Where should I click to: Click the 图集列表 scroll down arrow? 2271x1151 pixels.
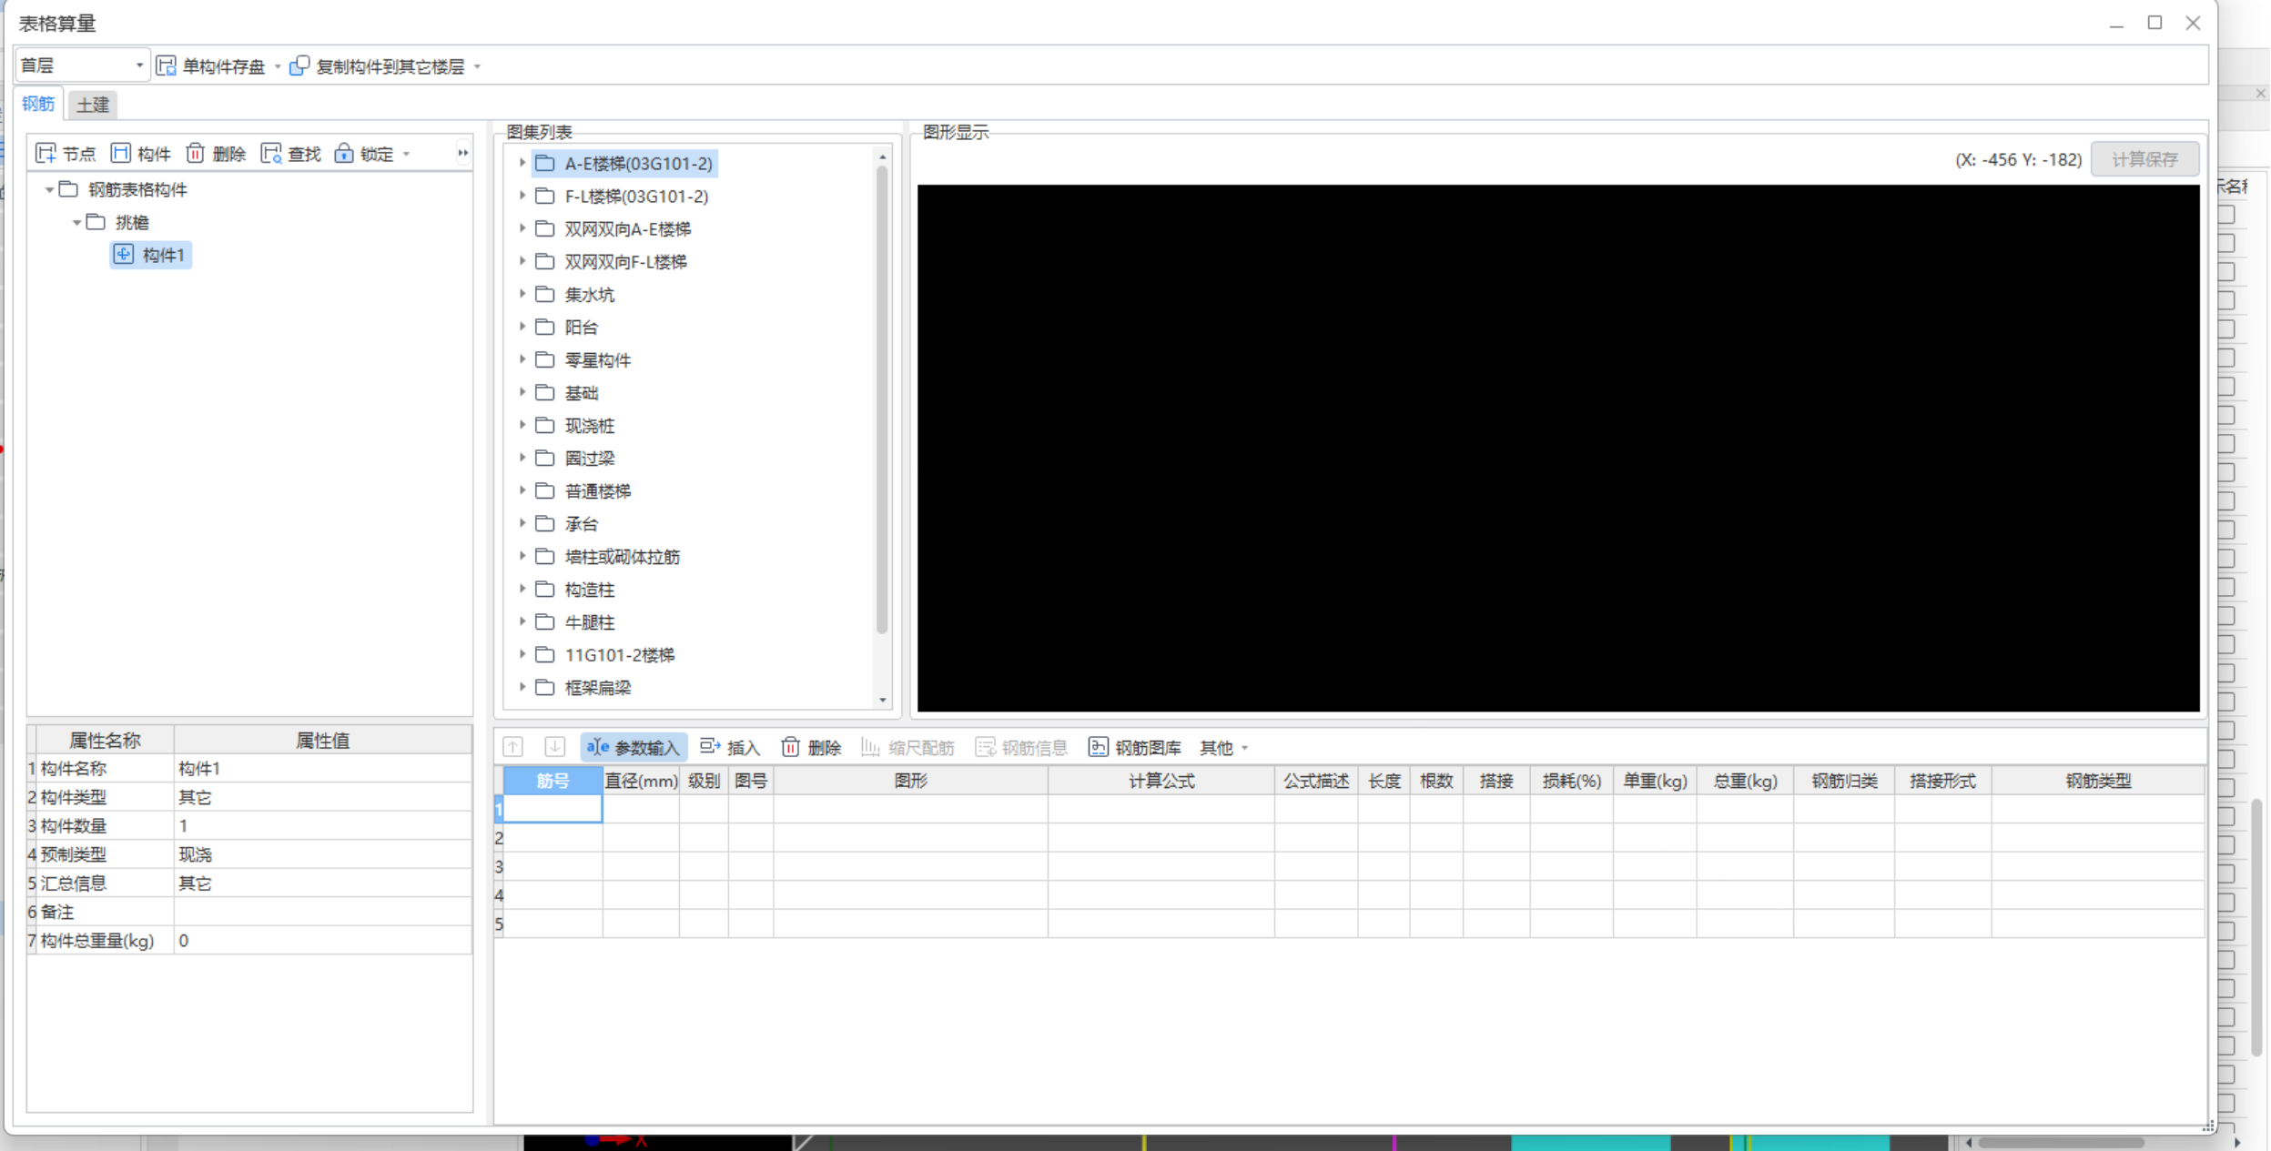(x=883, y=700)
